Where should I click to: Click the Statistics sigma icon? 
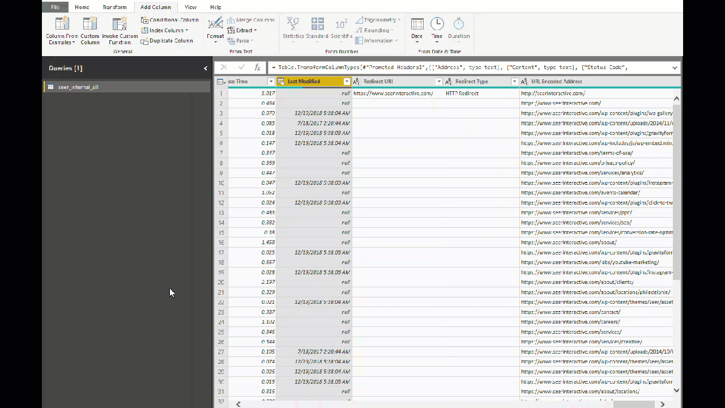[x=293, y=24]
